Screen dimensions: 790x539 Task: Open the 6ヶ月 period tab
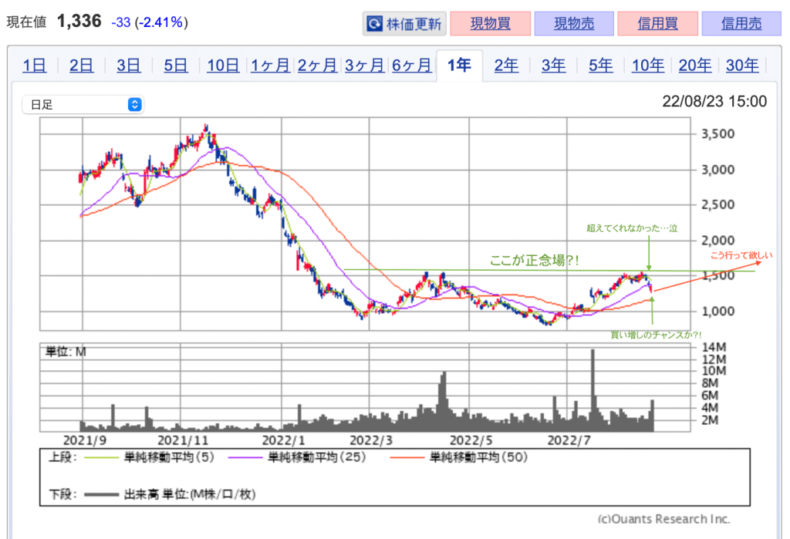click(x=412, y=66)
